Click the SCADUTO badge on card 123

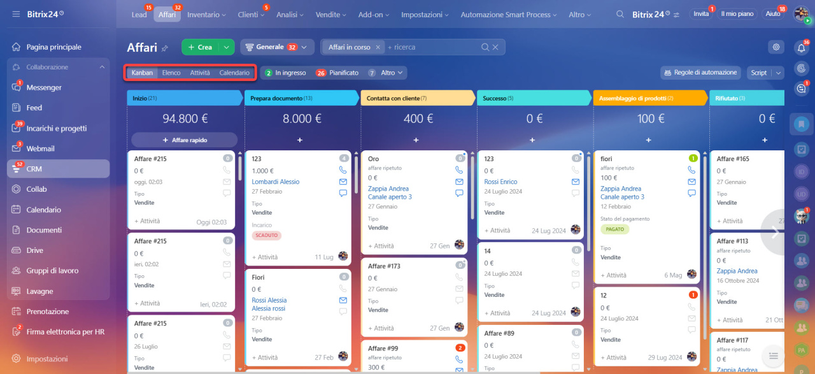(x=266, y=235)
